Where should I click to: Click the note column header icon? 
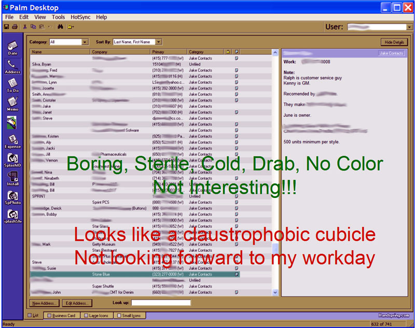coord(237,52)
